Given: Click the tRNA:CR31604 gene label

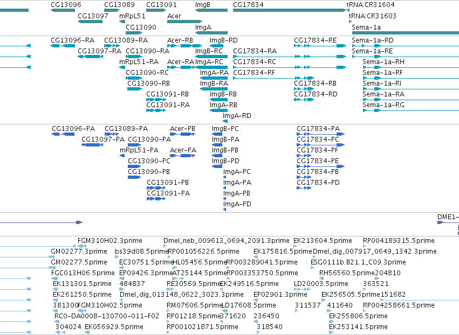Looking at the screenshot, I should click(x=371, y=5).
